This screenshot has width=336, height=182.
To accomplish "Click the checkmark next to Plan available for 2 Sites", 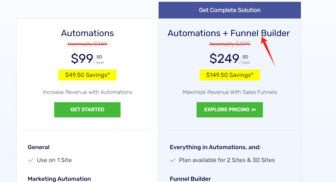I will 173,160.
